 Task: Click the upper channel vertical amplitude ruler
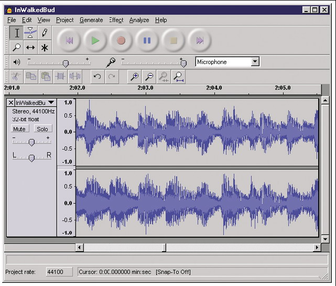pyautogui.click(x=67, y=132)
